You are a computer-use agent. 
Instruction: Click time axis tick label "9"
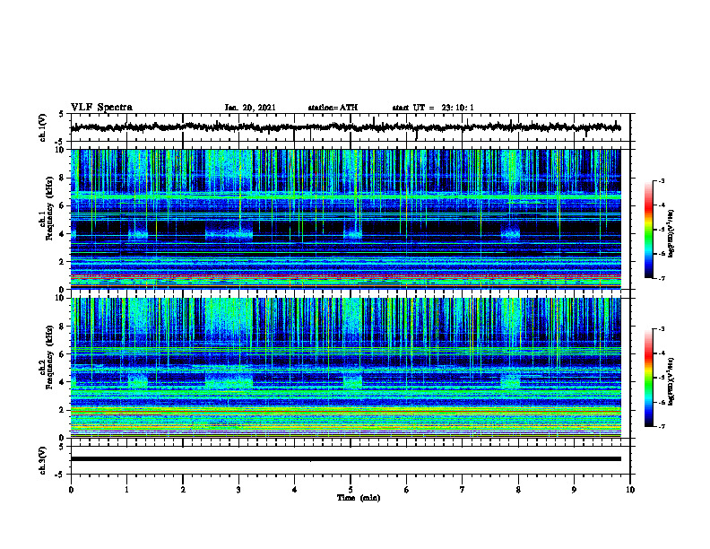point(574,490)
